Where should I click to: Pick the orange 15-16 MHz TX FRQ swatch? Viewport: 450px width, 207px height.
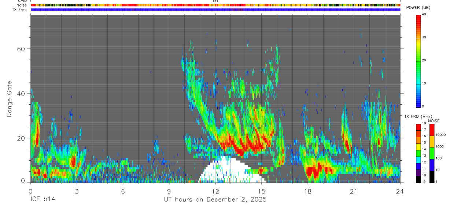click(x=418, y=140)
